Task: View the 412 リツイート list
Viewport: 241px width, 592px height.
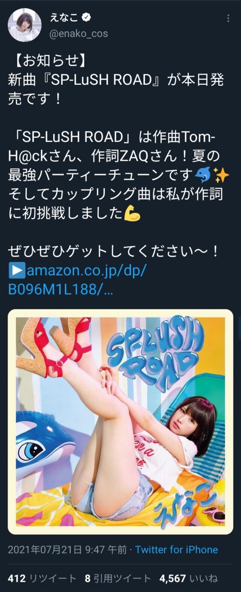Action: (42, 578)
